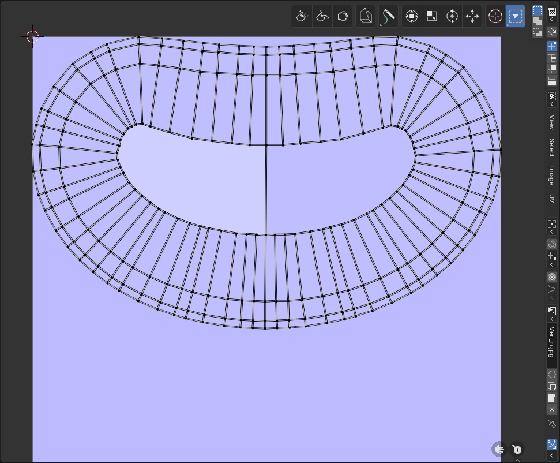The height and width of the screenshot is (463, 560).
Task: Select the Move tool
Action: tap(472, 16)
